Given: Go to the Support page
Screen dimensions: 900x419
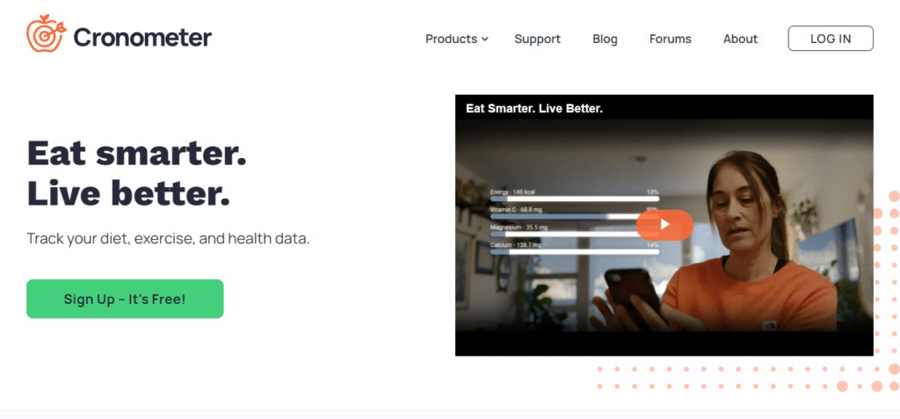Looking at the screenshot, I should 537,39.
